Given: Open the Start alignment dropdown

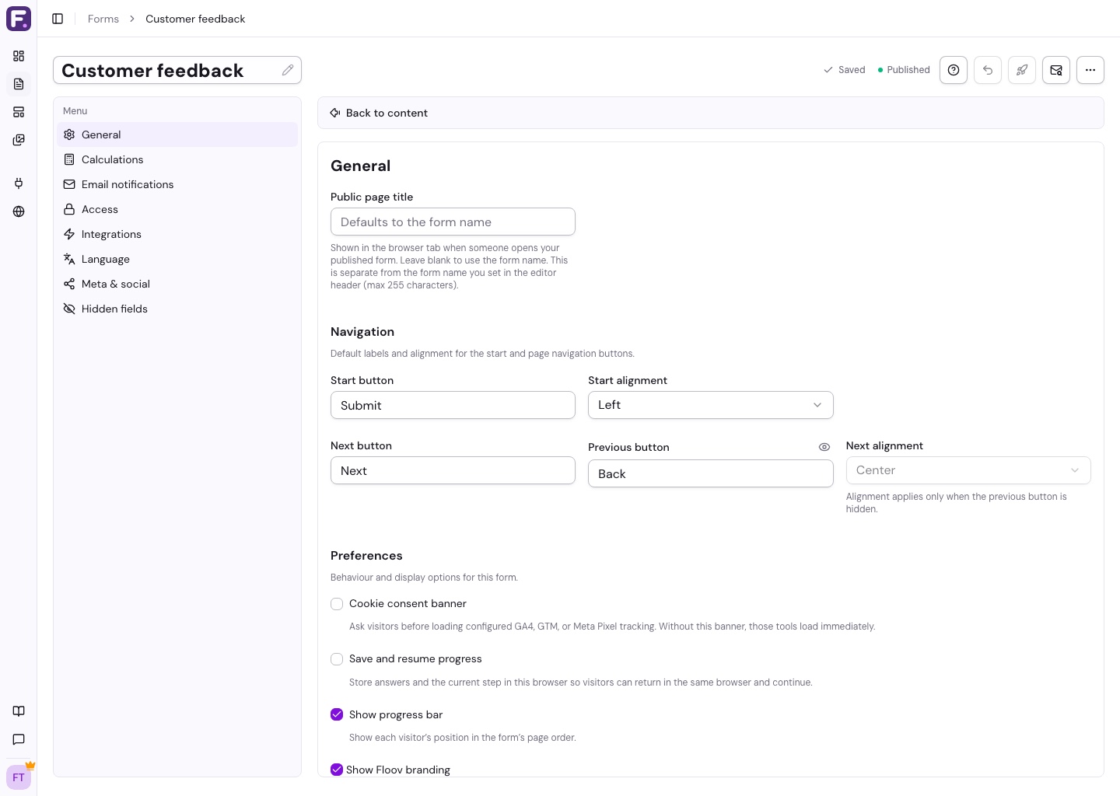Looking at the screenshot, I should pyautogui.click(x=711, y=405).
